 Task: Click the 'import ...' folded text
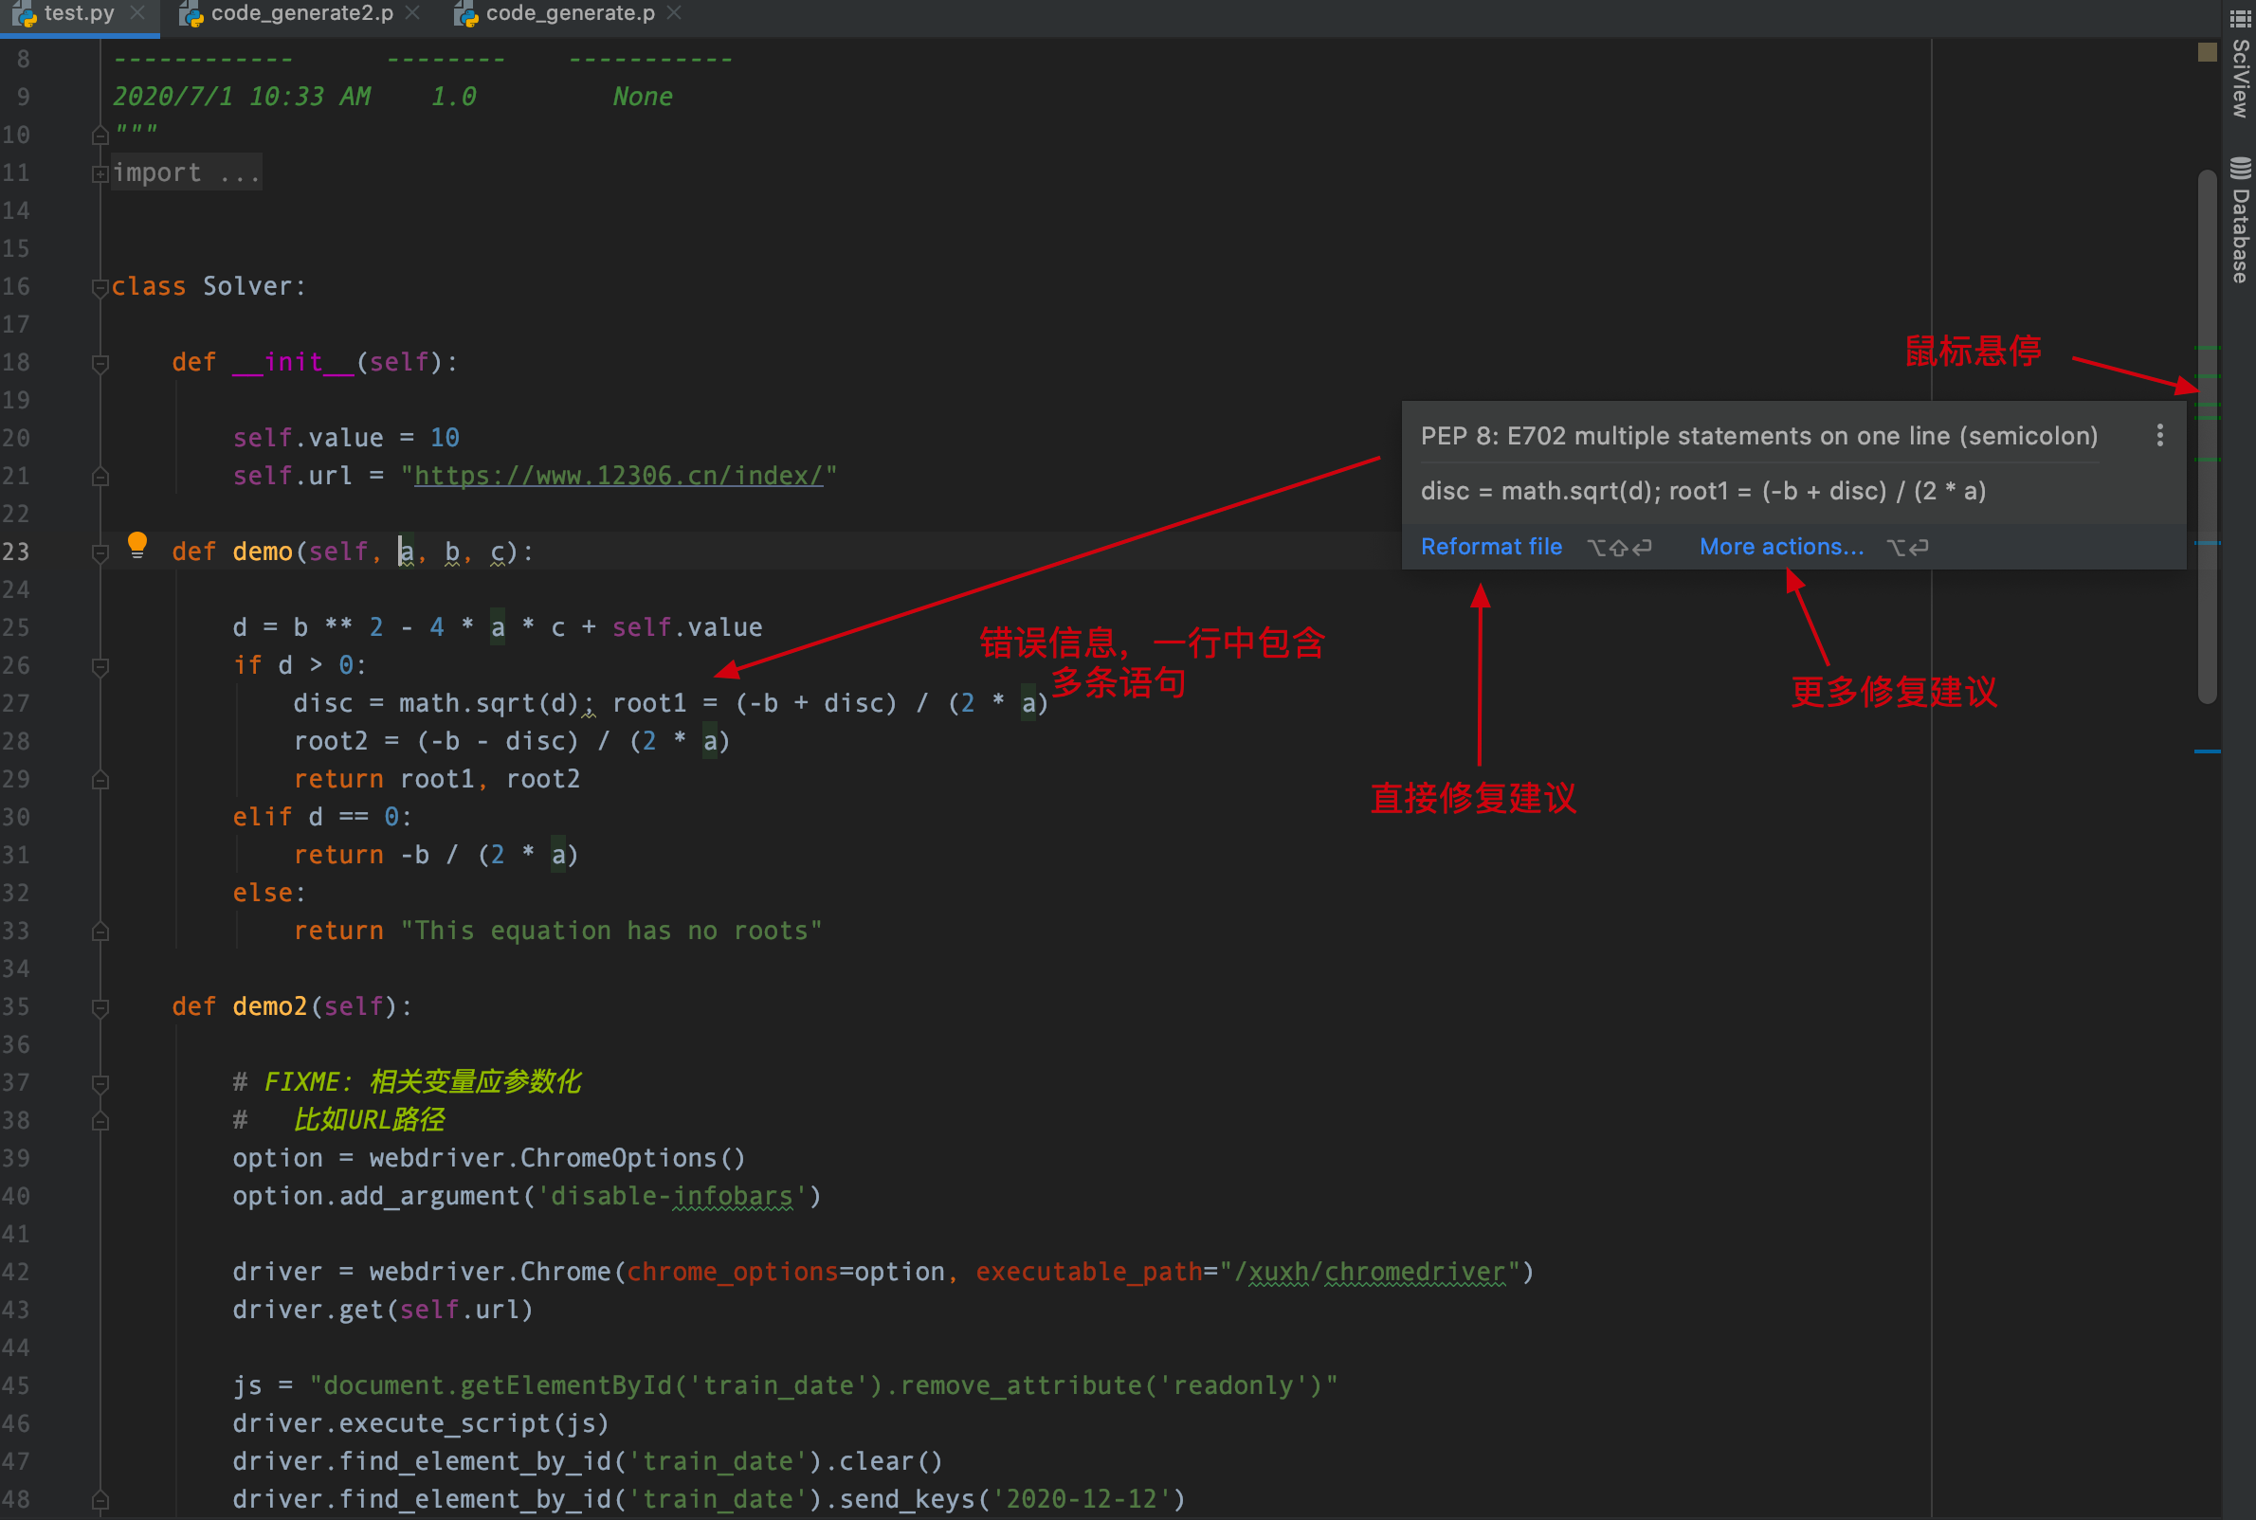pos(186,172)
